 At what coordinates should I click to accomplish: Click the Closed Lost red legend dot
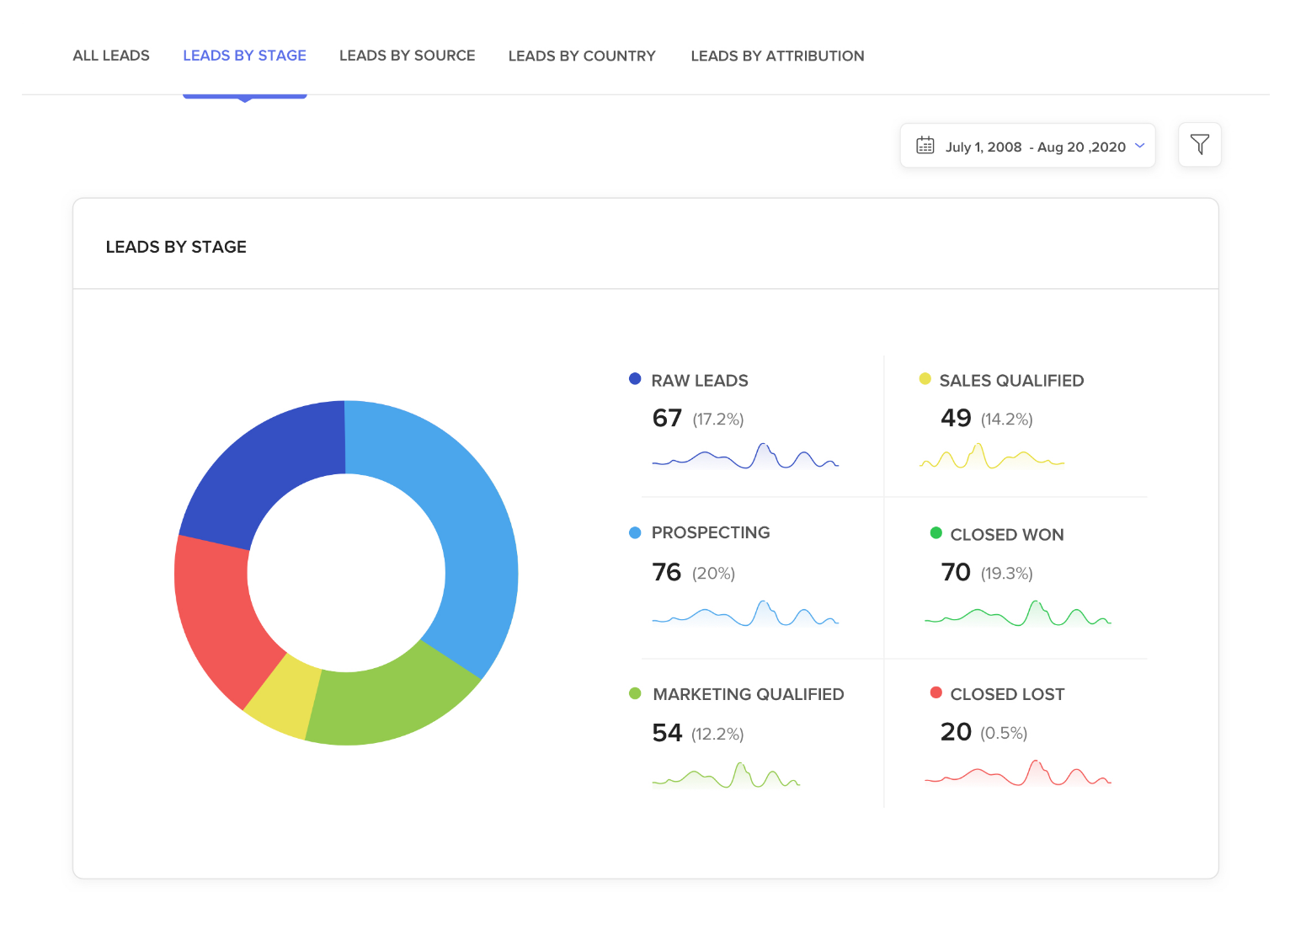[936, 692]
